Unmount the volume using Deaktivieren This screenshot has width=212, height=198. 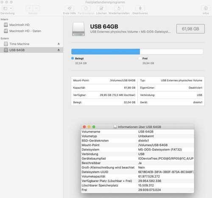[x=140, y=8]
